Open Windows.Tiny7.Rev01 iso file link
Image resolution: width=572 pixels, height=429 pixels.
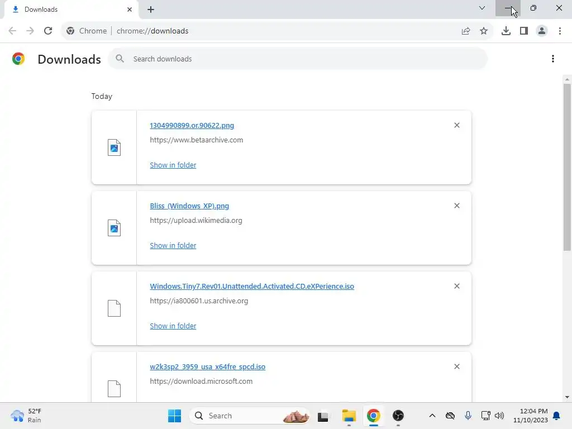tap(252, 287)
